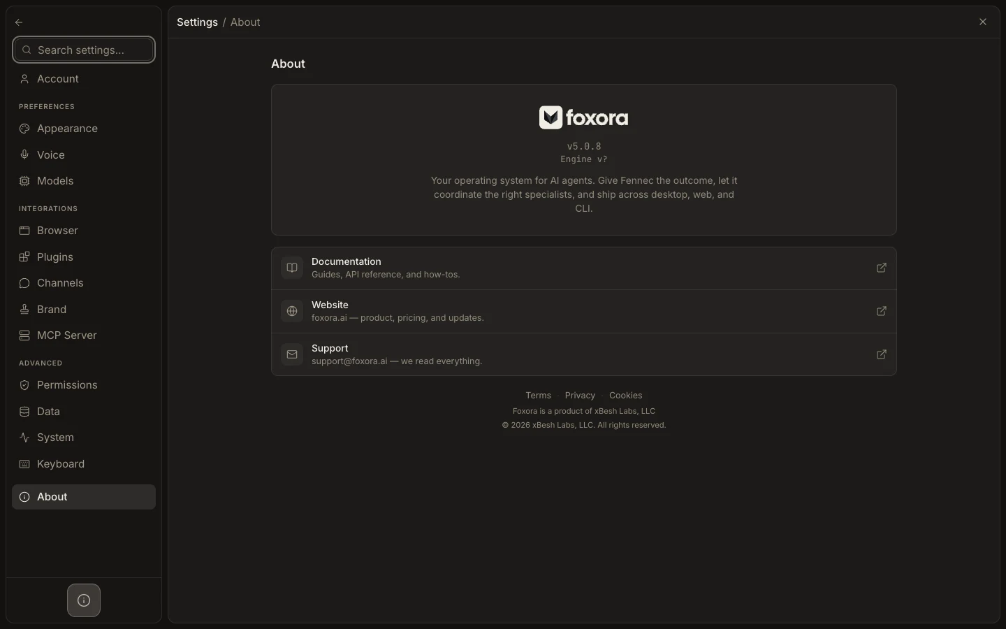Click the MCP Server icon
The height and width of the screenshot is (629, 1006).
[24, 335]
